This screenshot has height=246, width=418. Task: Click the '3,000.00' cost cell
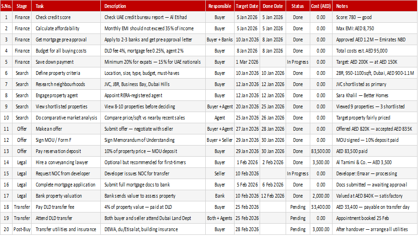coord(321,229)
